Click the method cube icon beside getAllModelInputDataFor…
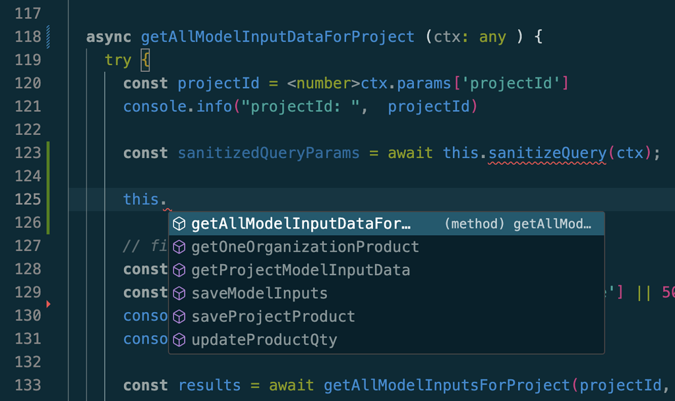The width and height of the screenshot is (675, 401). 179,223
